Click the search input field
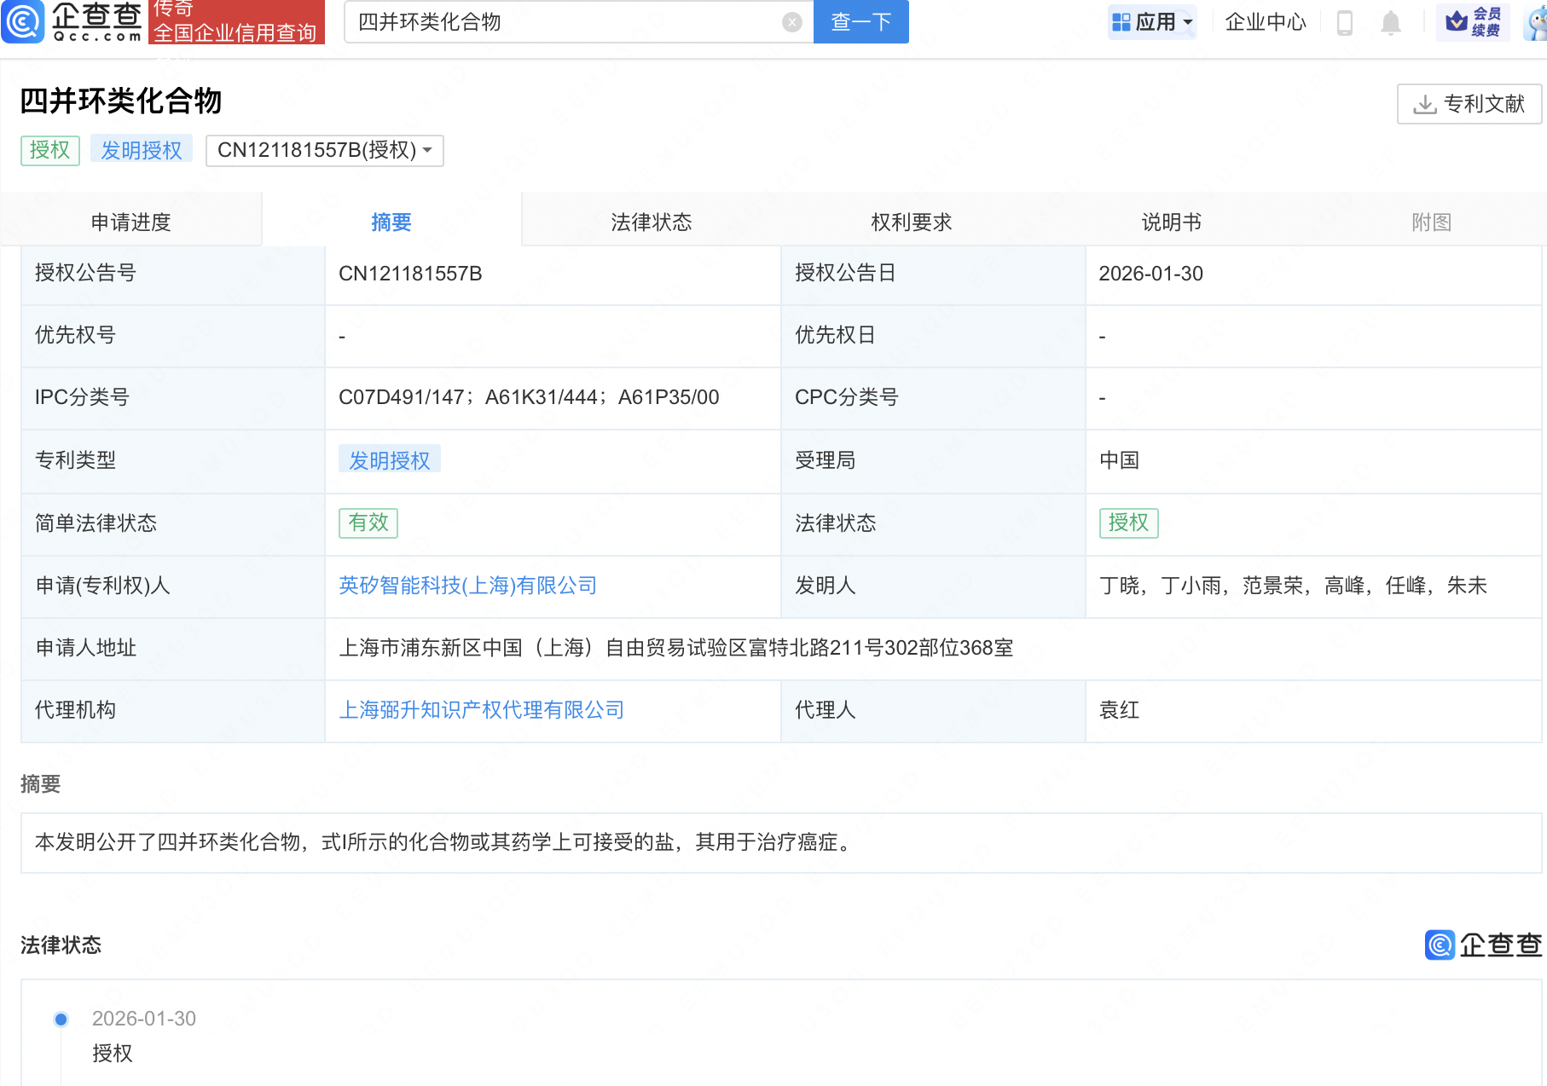Screen dimensions: 1547x1086 563,22
